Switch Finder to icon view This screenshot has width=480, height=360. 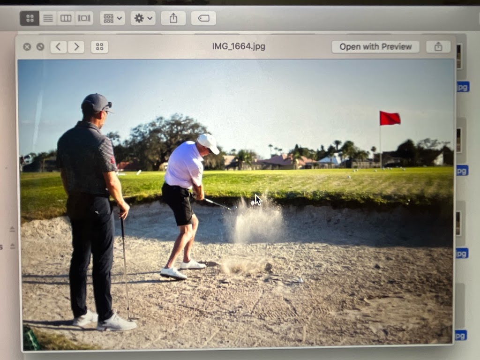coord(30,18)
